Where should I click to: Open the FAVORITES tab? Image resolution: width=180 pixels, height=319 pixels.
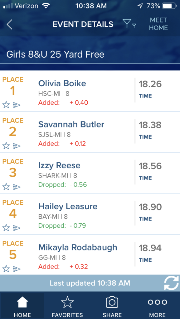pos(67,306)
